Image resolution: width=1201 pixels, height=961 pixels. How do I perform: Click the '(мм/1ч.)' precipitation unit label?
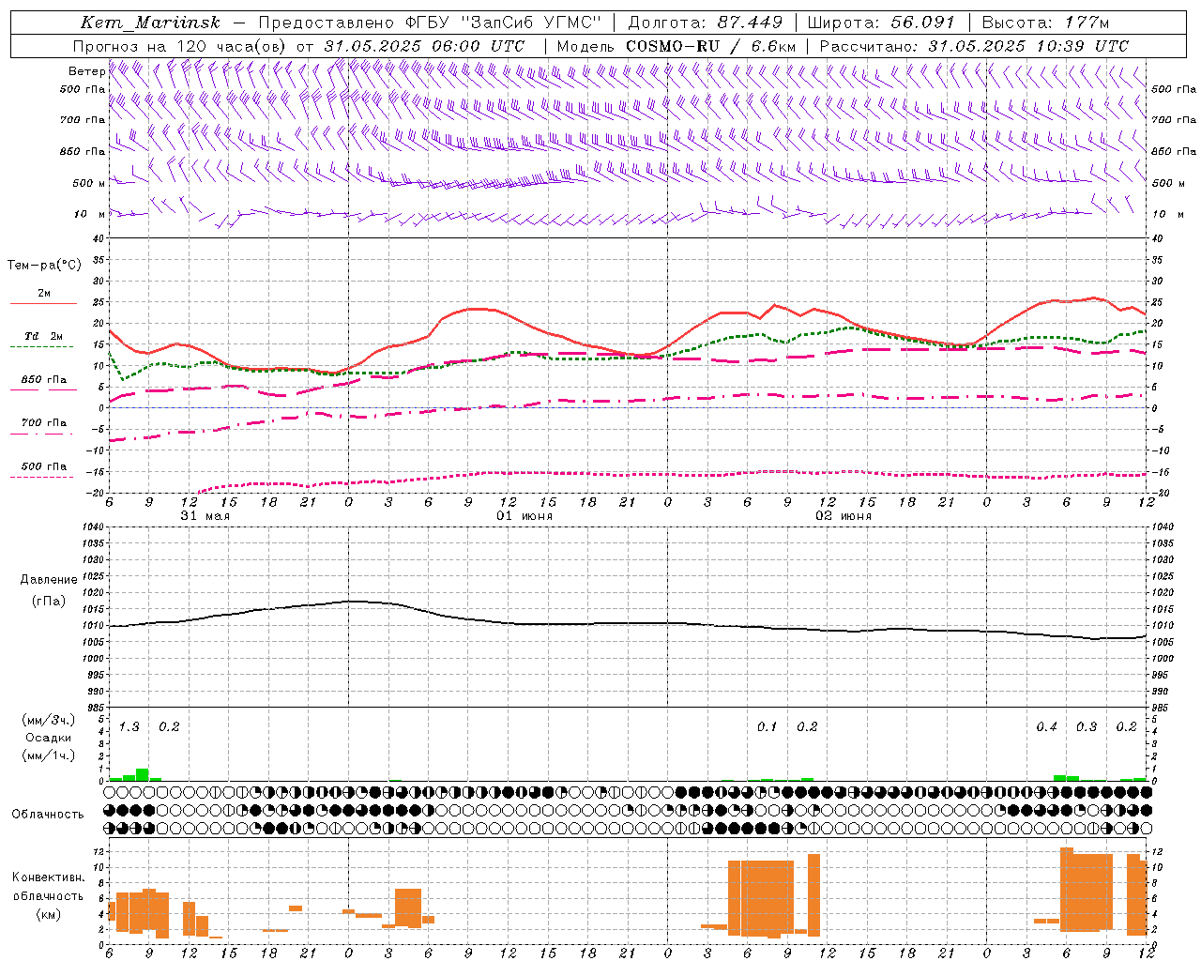coord(49,755)
